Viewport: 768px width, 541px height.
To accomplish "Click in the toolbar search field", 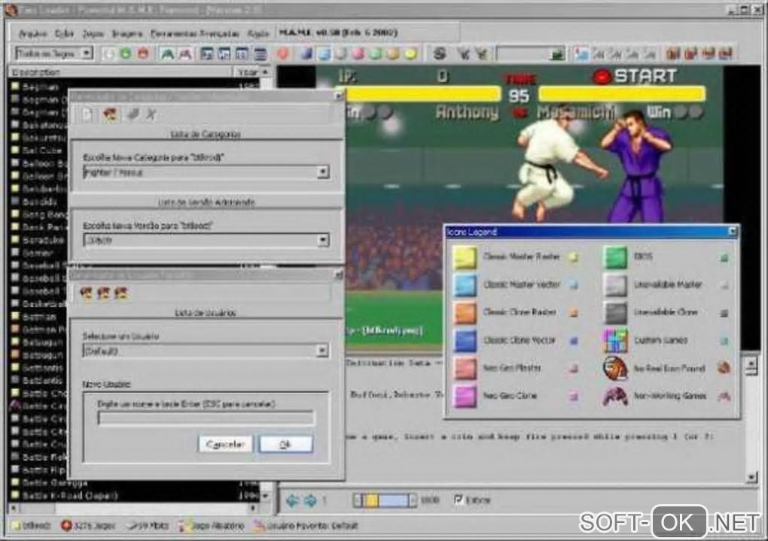I will point(522,53).
